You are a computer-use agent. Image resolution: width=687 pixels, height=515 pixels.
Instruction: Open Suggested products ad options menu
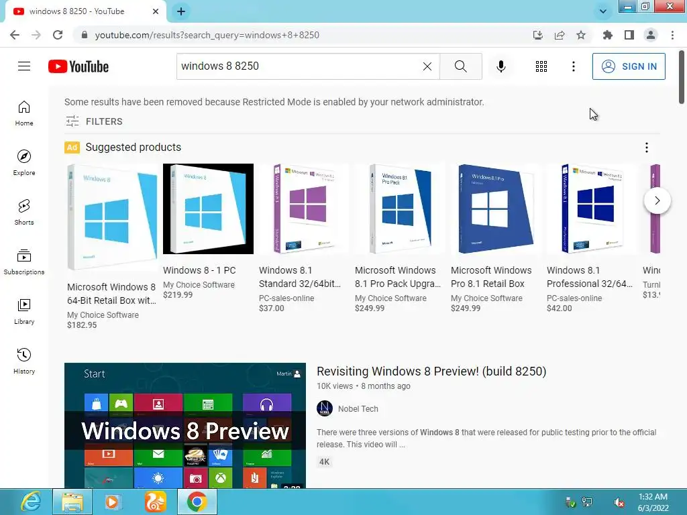click(647, 148)
